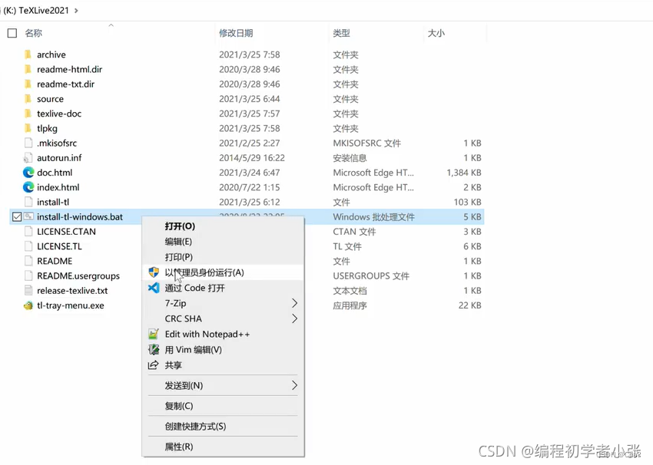Click the .mkisofsrc file icon
653x465 pixels.
point(28,143)
